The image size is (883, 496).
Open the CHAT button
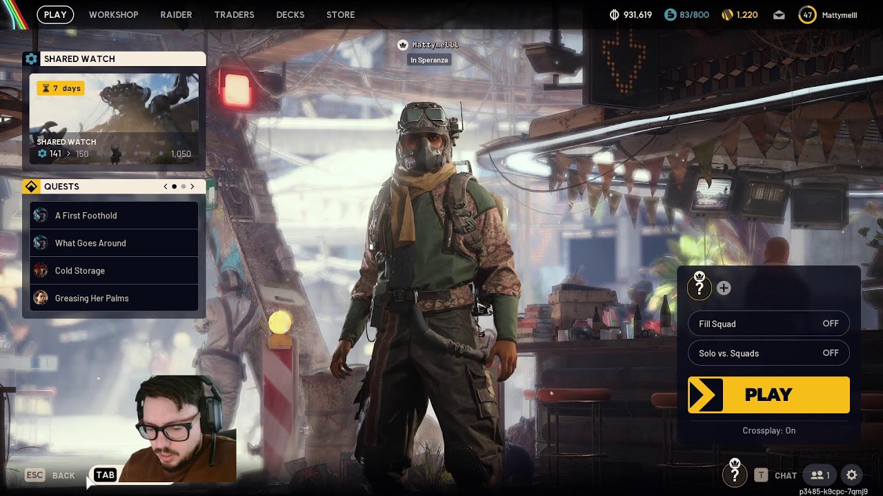pos(776,475)
